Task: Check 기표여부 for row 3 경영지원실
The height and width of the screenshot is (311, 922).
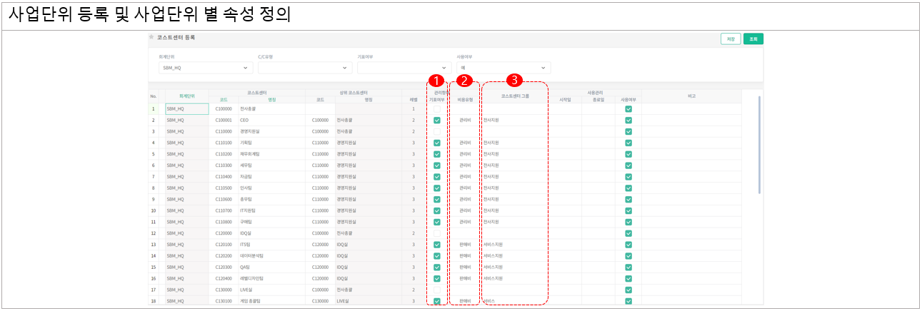Action: [436, 132]
